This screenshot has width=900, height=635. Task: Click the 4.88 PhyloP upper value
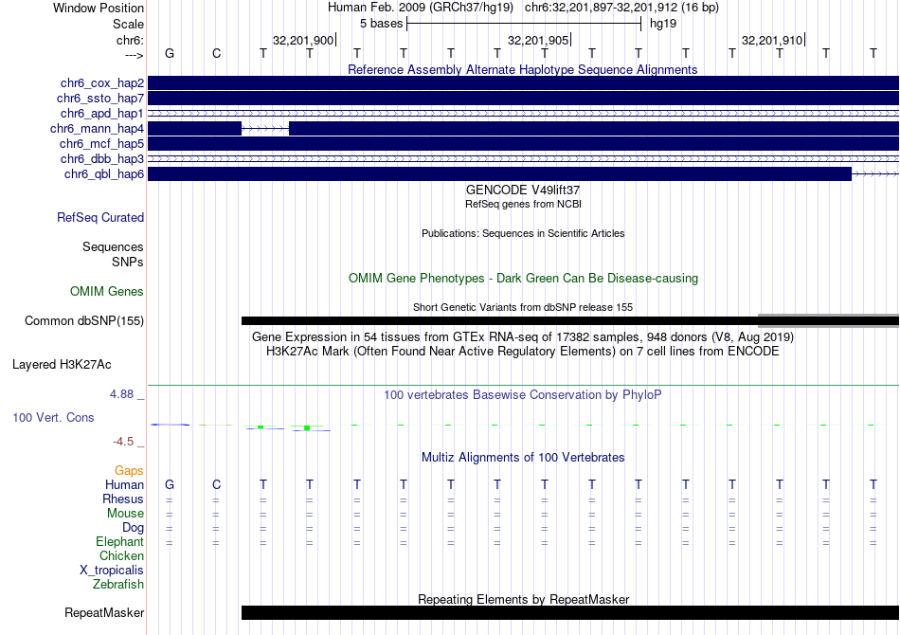pyautogui.click(x=121, y=394)
